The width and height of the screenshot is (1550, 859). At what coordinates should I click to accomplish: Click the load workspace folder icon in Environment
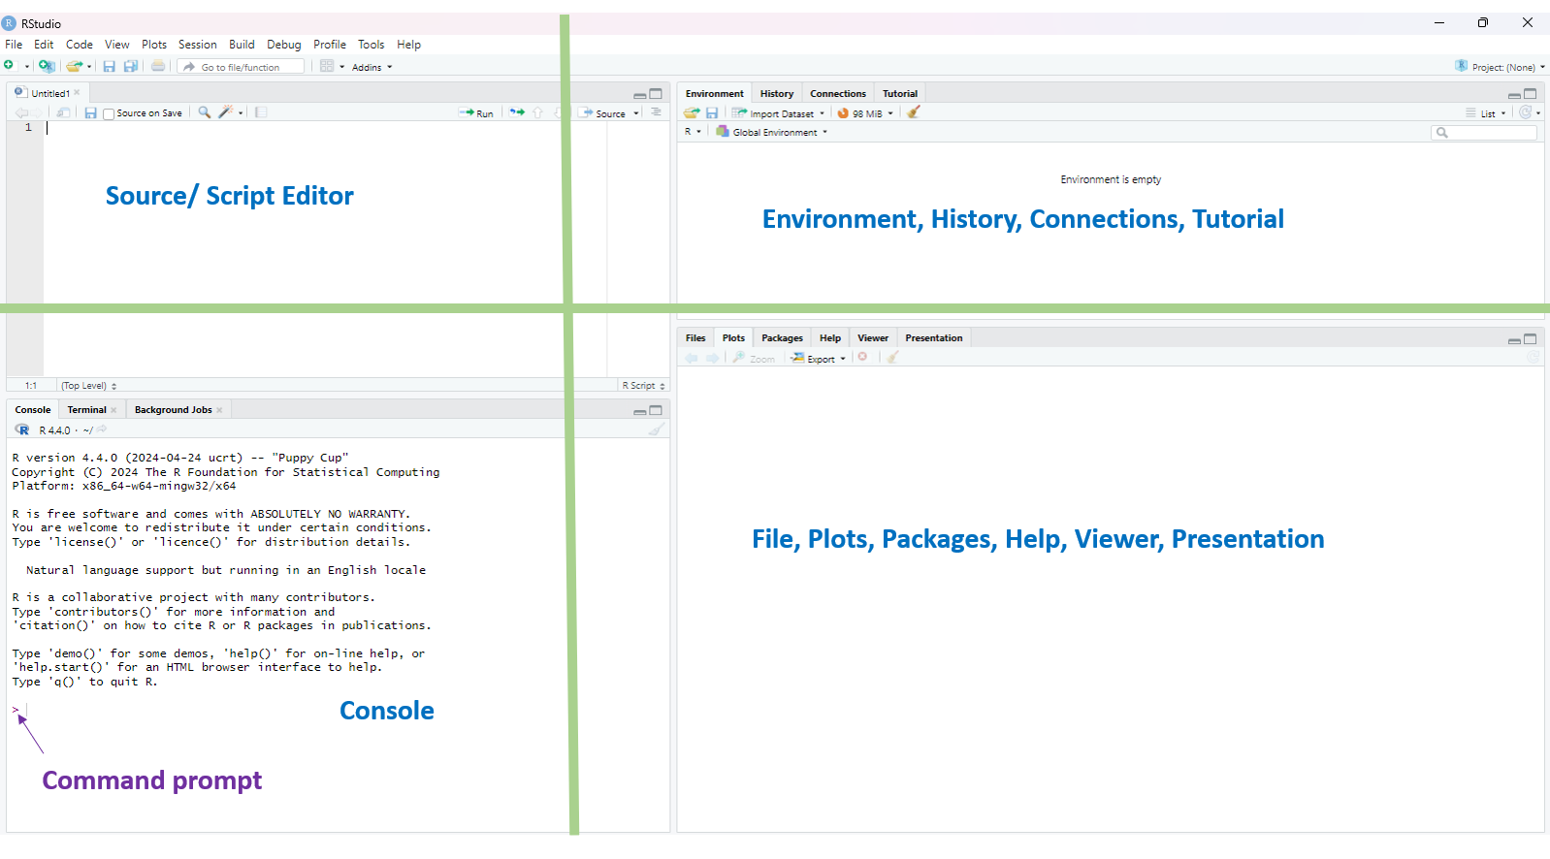pos(691,113)
